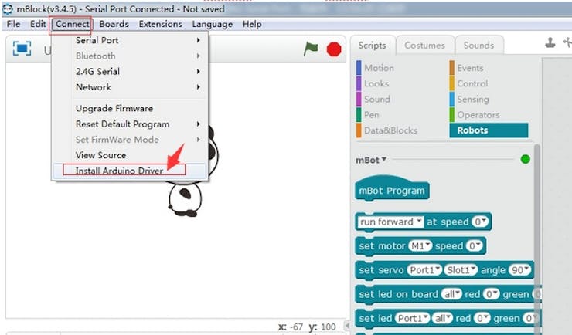The image size is (572, 335).
Task: Expand the mBot extension dropdown arrow
Action: (383, 160)
